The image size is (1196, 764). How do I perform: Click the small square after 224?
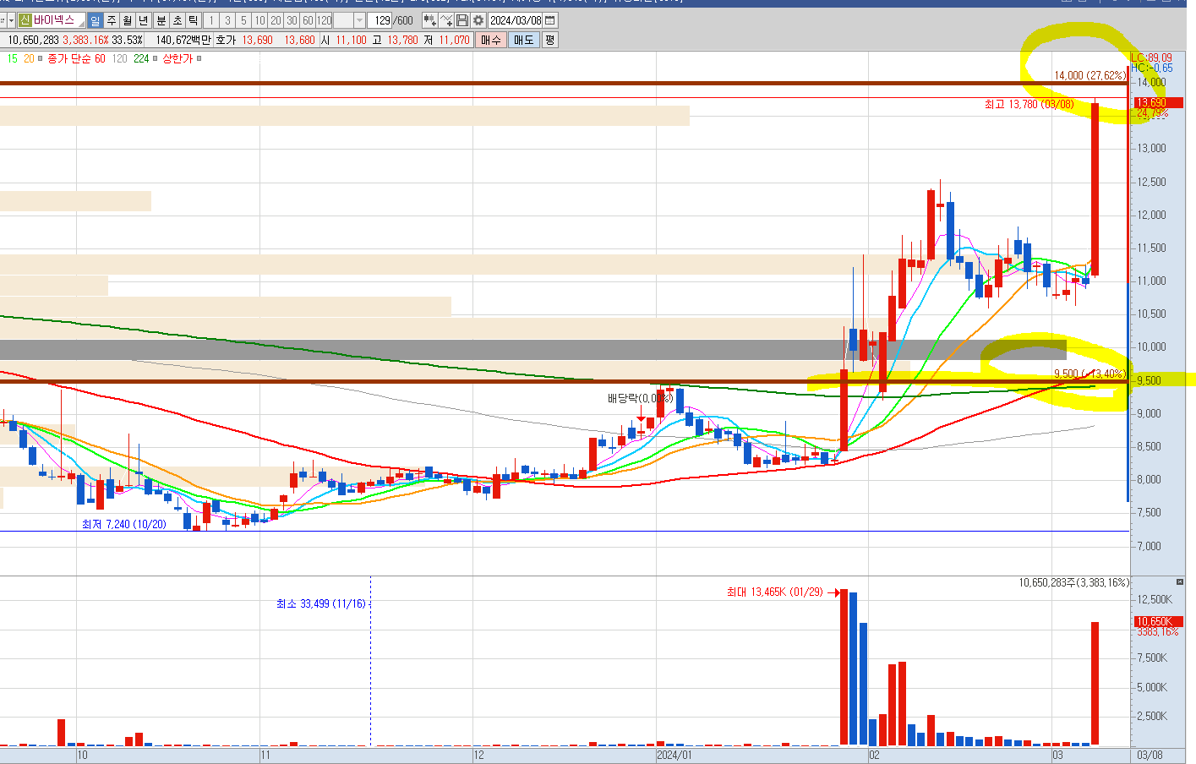click(x=156, y=58)
